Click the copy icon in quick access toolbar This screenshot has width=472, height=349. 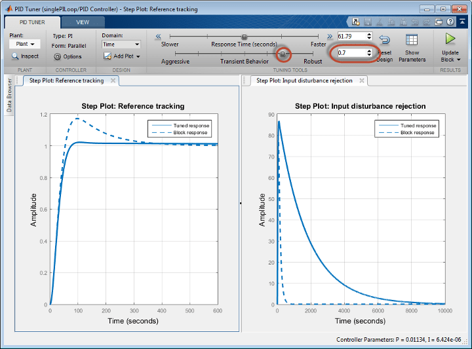[x=391, y=22]
